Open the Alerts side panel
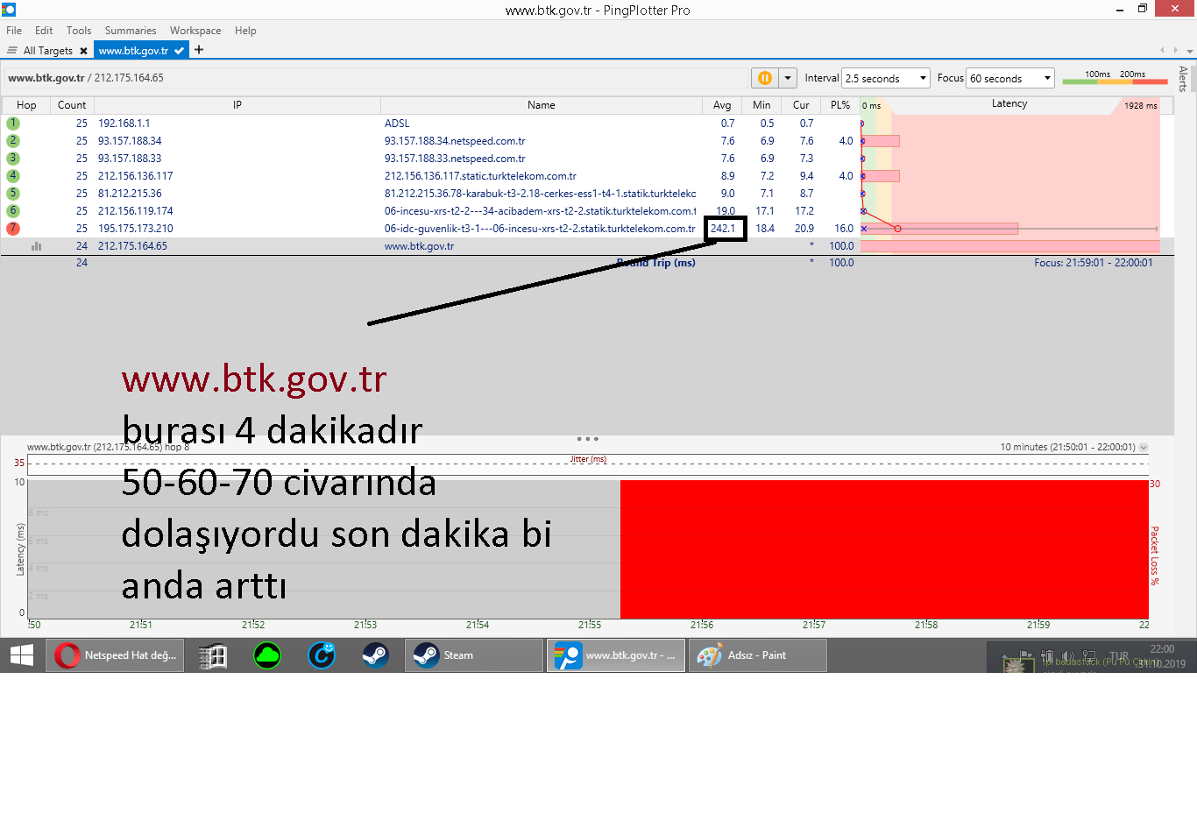1197x821 pixels. [1183, 79]
